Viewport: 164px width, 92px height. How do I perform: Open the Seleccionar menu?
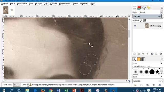point(22,4)
